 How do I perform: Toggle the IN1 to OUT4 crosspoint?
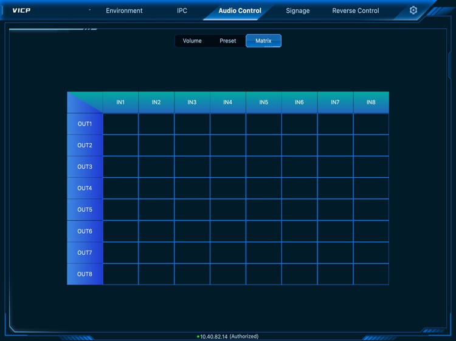tap(121, 188)
